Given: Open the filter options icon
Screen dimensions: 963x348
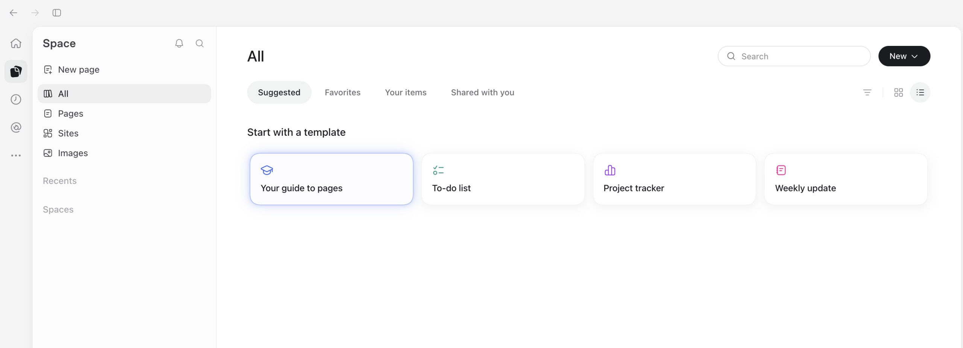Looking at the screenshot, I should (x=867, y=93).
